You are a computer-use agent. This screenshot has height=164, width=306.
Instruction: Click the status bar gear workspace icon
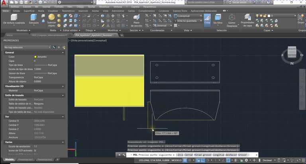[246, 160]
